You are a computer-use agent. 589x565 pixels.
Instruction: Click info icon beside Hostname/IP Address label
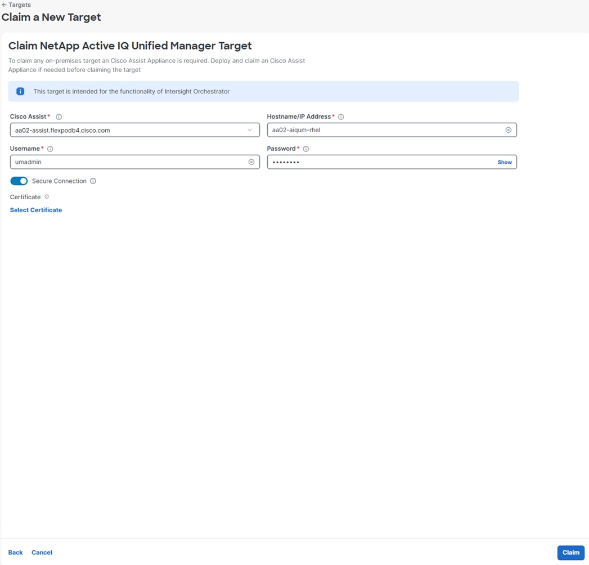(341, 117)
